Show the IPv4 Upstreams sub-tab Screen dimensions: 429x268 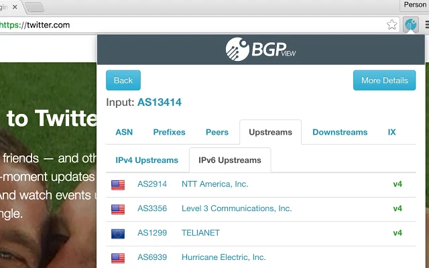click(x=147, y=160)
